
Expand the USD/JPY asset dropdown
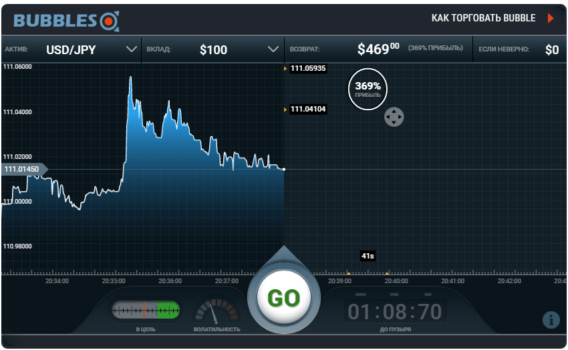[72, 49]
